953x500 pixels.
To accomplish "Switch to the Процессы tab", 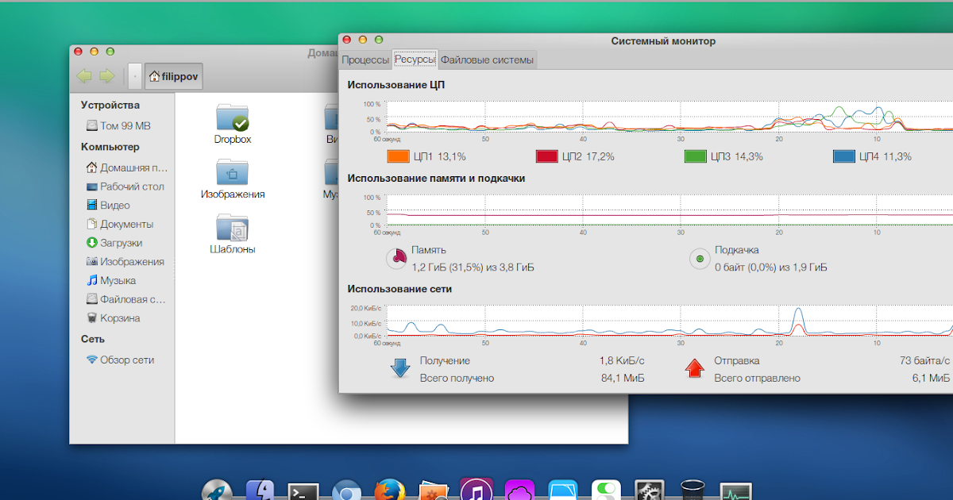I will (365, 60).
